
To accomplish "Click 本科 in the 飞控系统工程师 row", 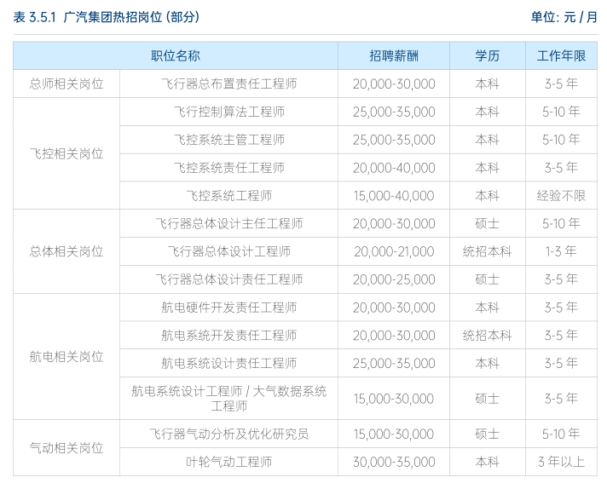I will (488, 195).
